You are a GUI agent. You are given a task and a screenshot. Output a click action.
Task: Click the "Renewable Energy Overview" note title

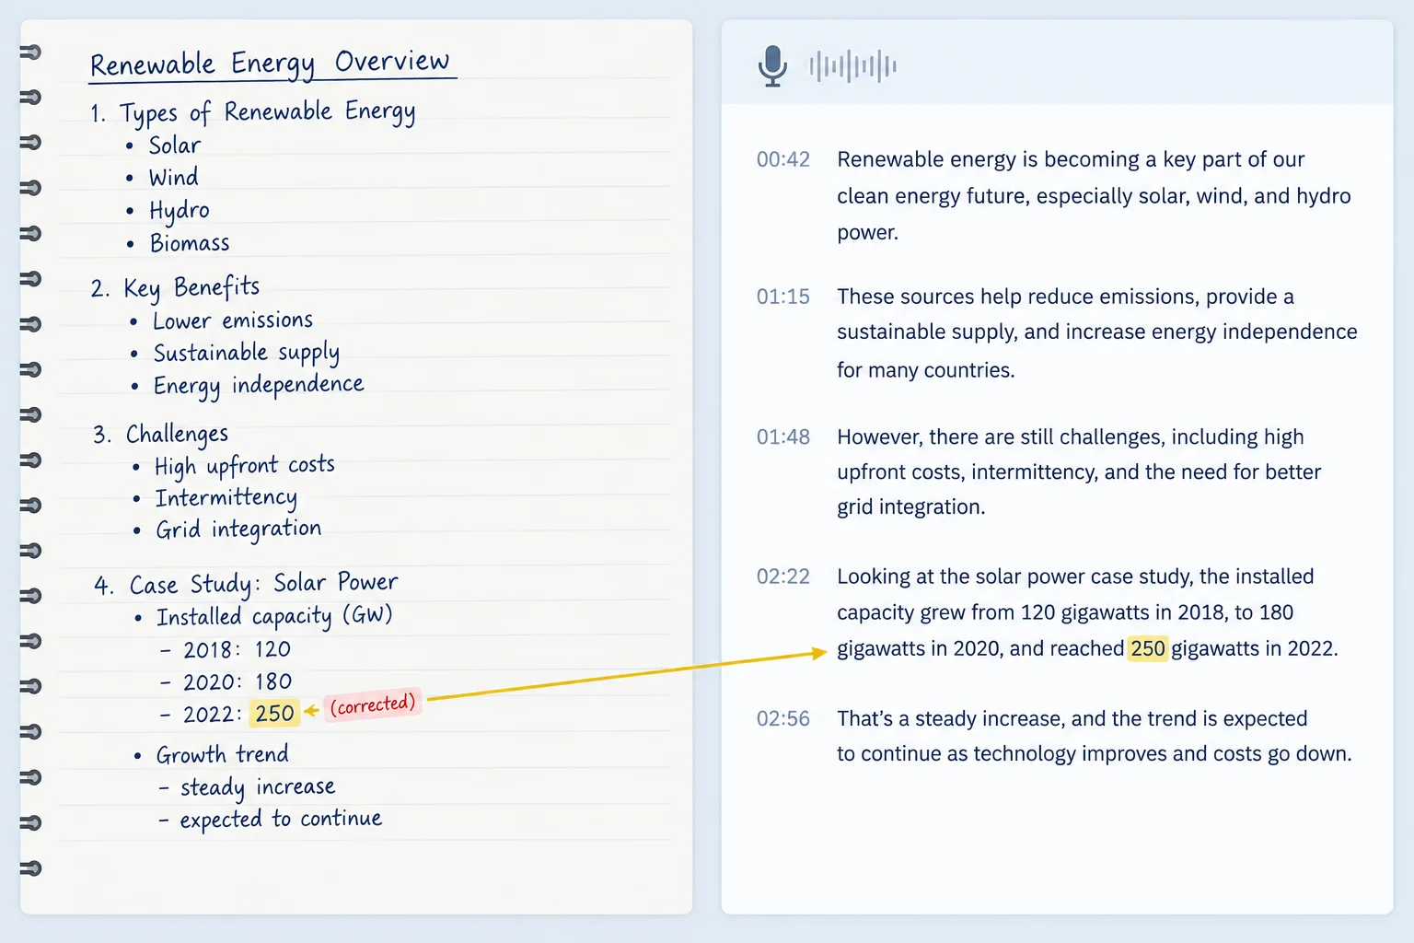coord(270,64)
